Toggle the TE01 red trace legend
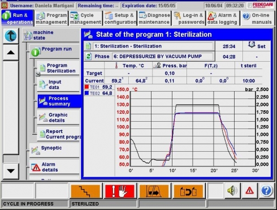 pos(98,87)
